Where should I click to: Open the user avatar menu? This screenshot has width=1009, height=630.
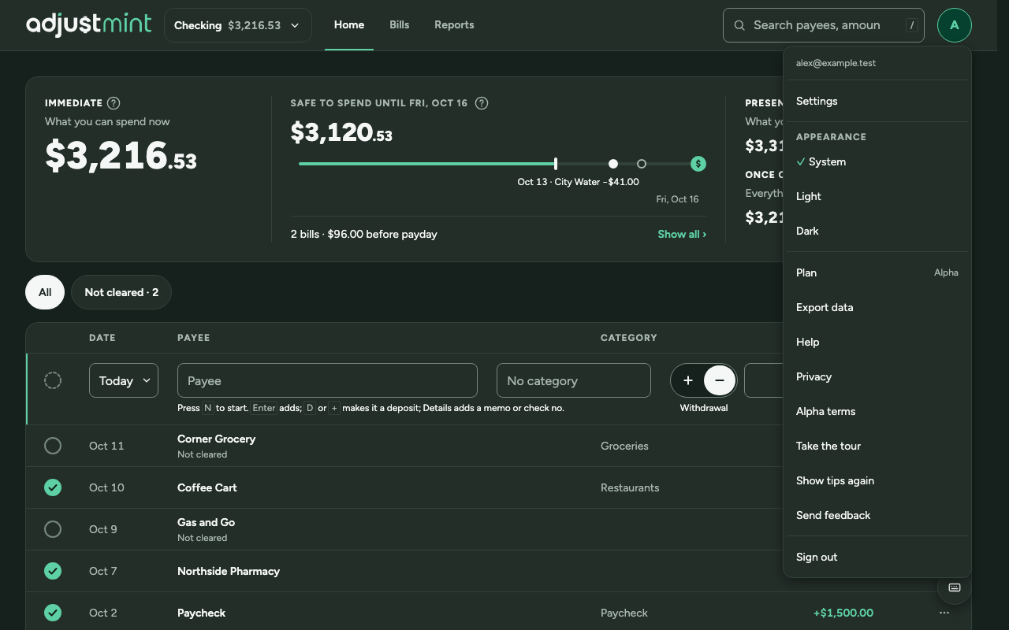click(x=954, y=25)
